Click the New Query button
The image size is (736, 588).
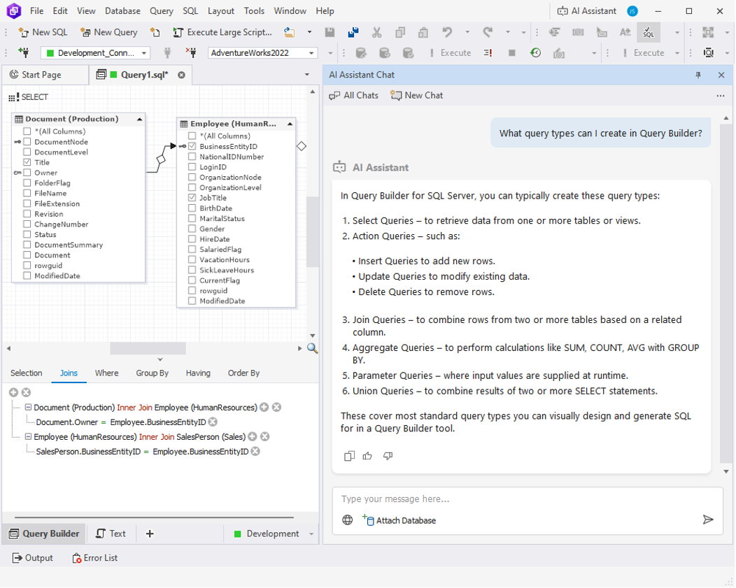click(108, 32)
